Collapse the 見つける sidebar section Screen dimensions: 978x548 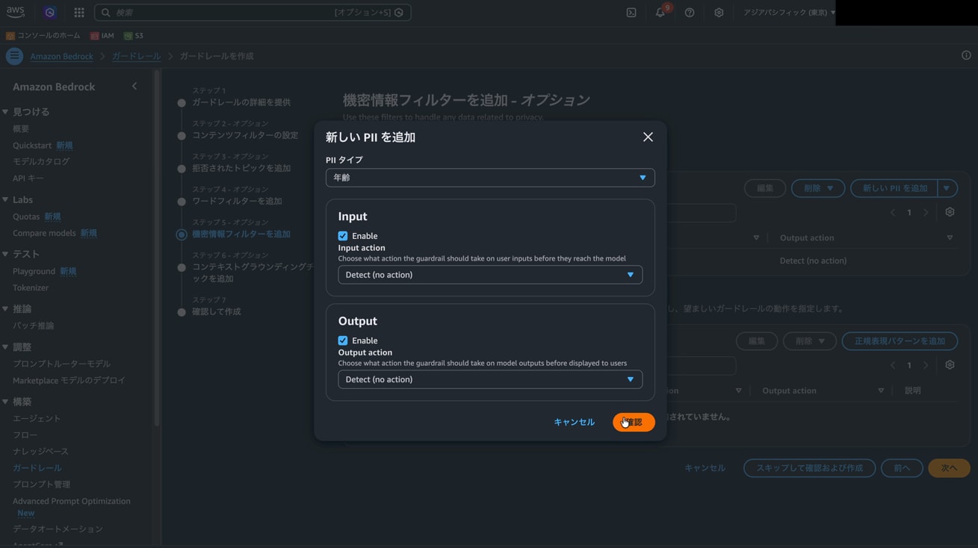(5, 112)
